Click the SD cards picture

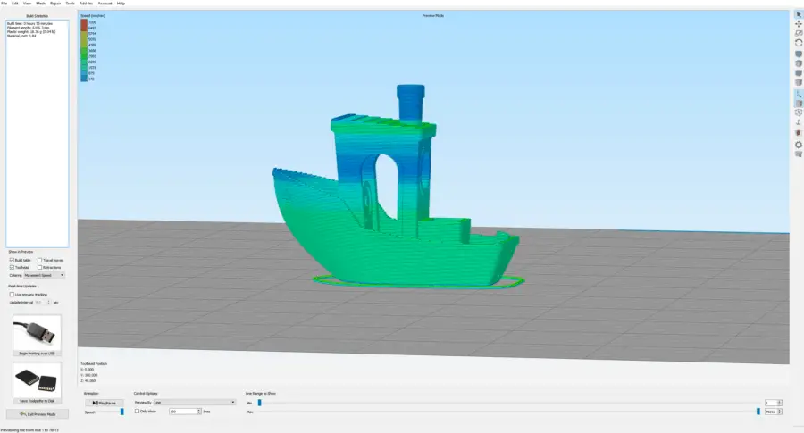37,380
